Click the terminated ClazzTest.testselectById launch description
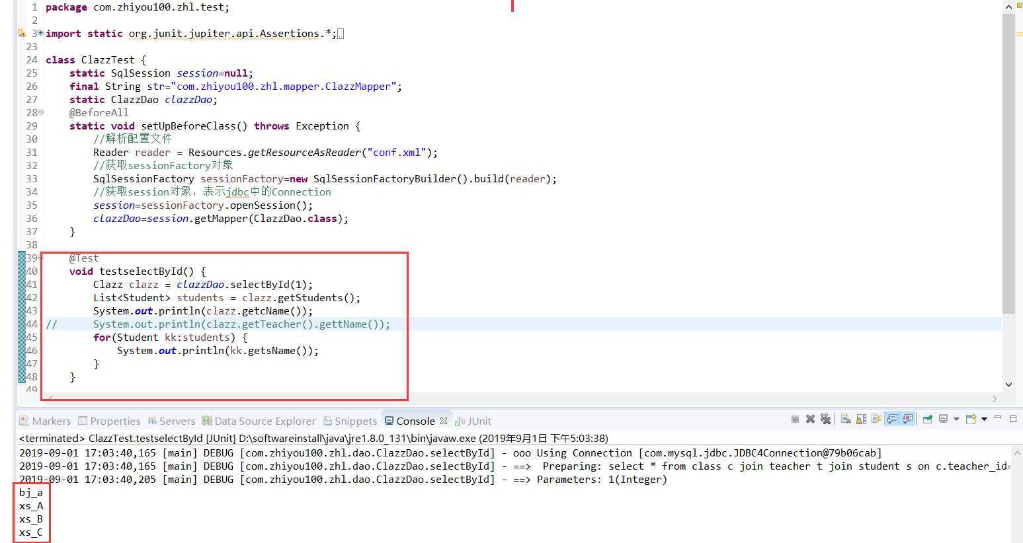 [313, 438]
